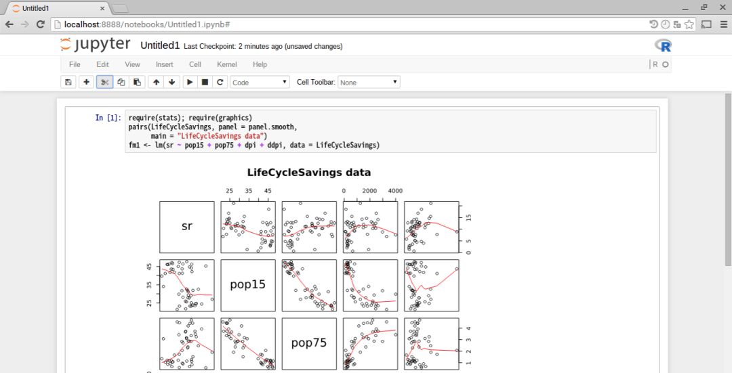Screen dimensions: 732x373
Task: Click the In [1] cell prompt
Action: [108, 118]
